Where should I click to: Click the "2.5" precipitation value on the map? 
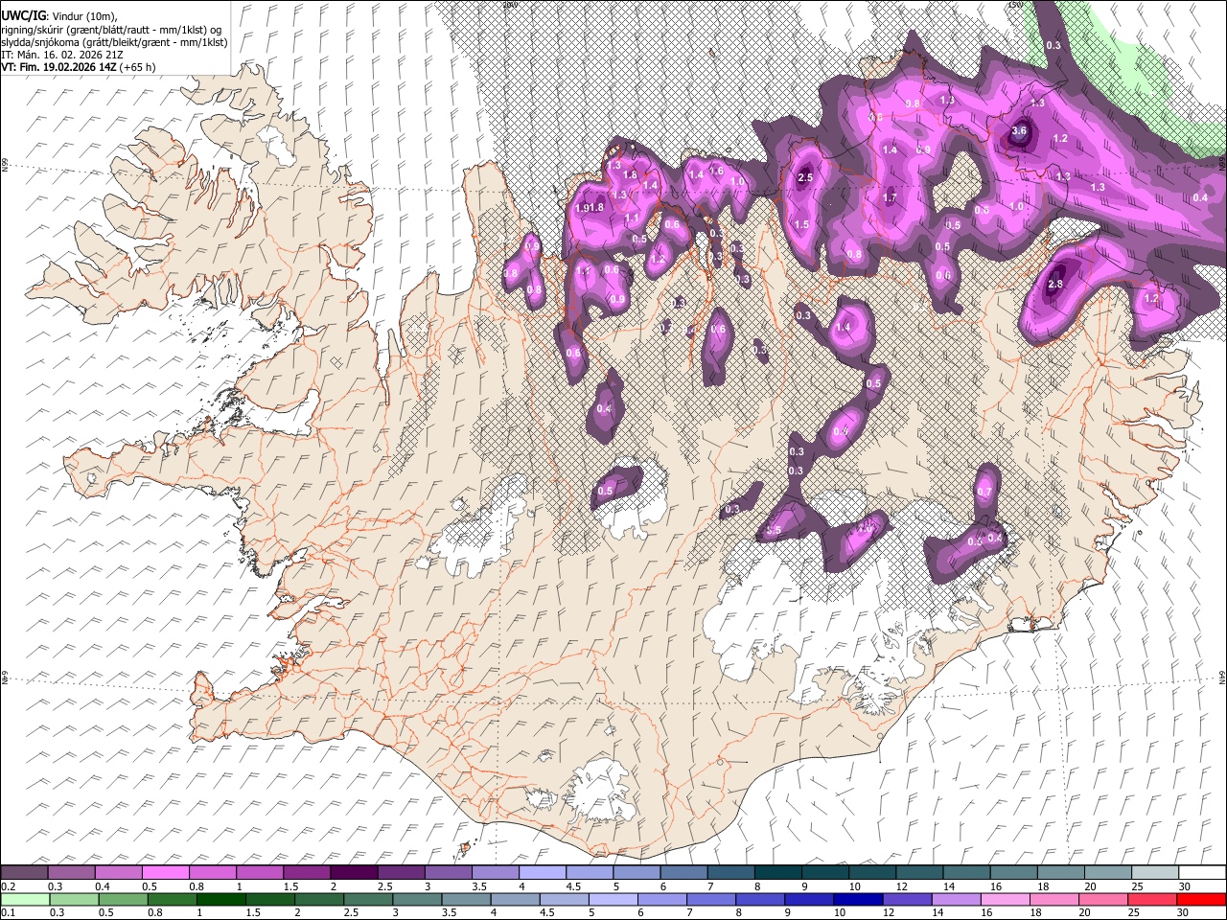tap(805, 177)
